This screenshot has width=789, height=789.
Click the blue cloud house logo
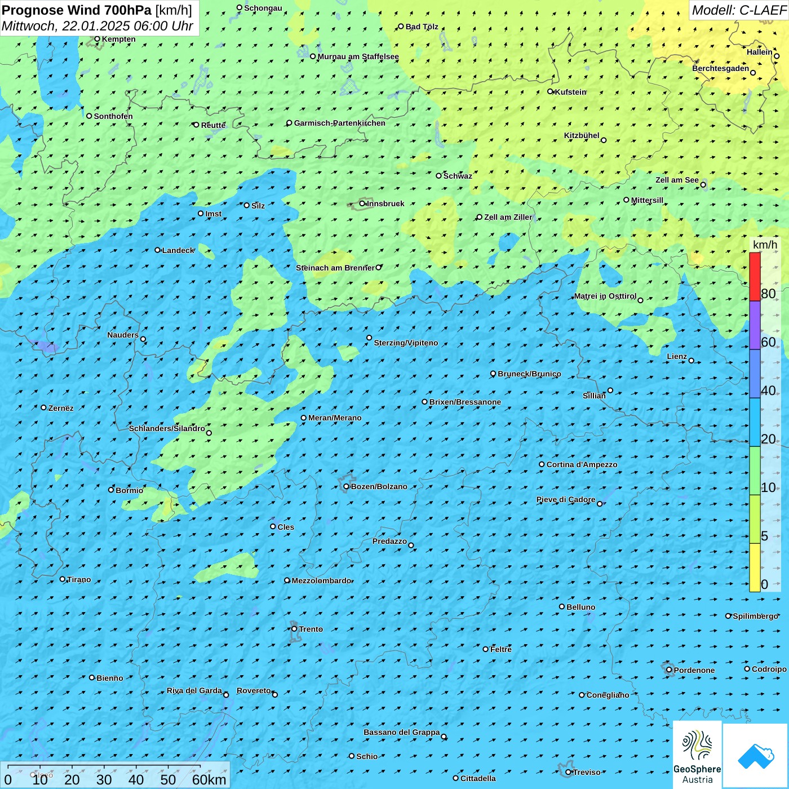pyautogui.click(x=756, y=756)
